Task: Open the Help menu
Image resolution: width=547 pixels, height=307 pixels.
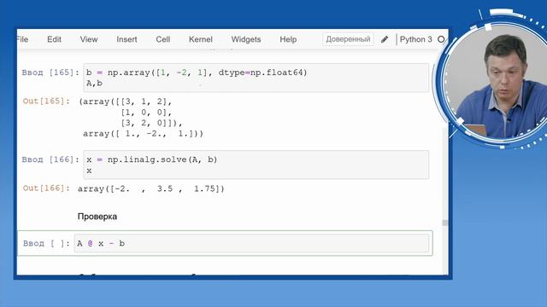Action: (x=288, y=39)
